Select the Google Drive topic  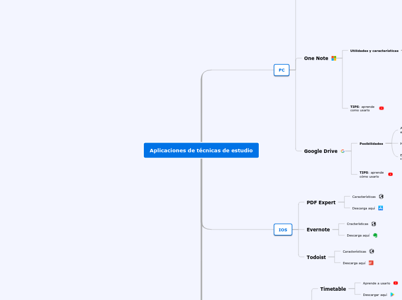click(x=321, y=151)
